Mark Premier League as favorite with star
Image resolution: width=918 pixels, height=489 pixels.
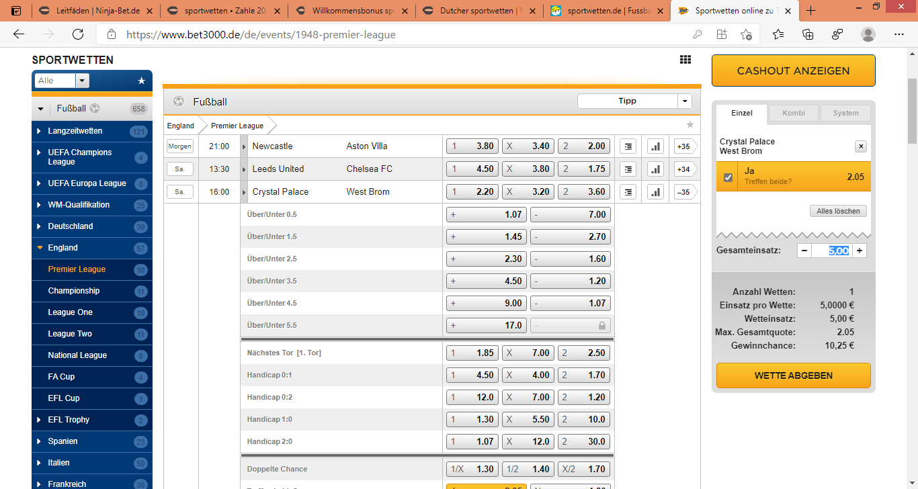(x=690, y=125)
